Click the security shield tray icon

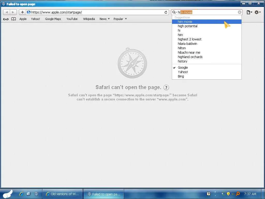228,194
